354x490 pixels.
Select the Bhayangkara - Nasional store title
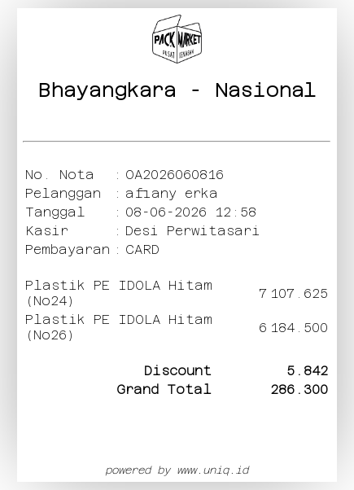pyautogui.click(x=177, y=90)
